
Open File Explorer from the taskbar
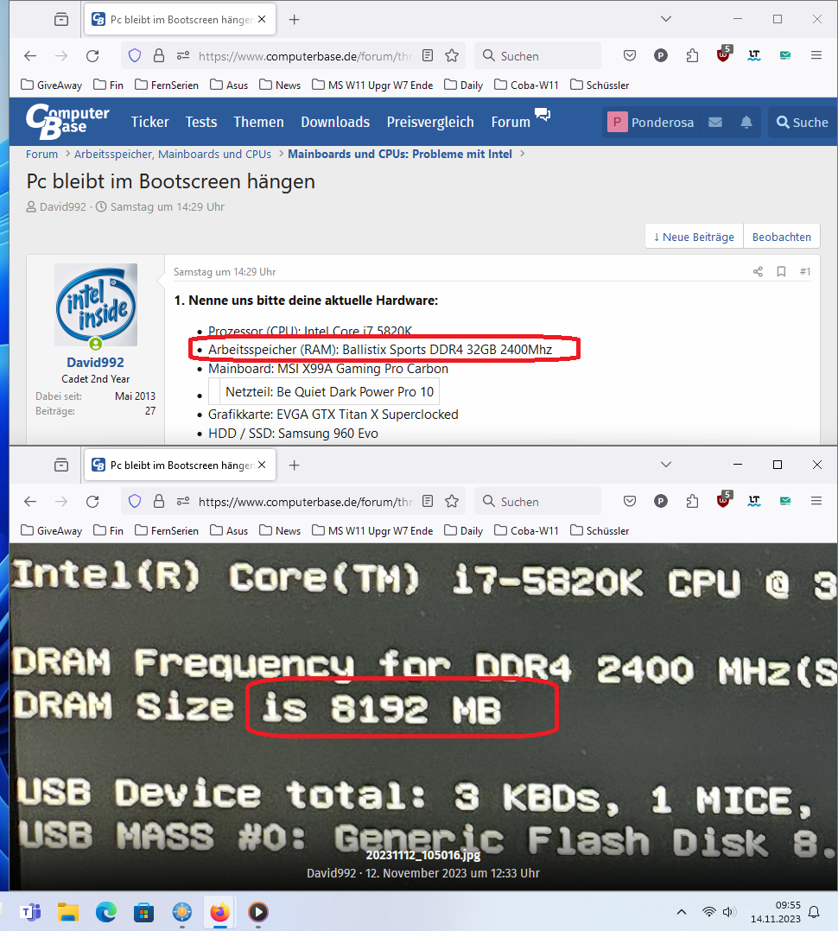coord(68,912)
